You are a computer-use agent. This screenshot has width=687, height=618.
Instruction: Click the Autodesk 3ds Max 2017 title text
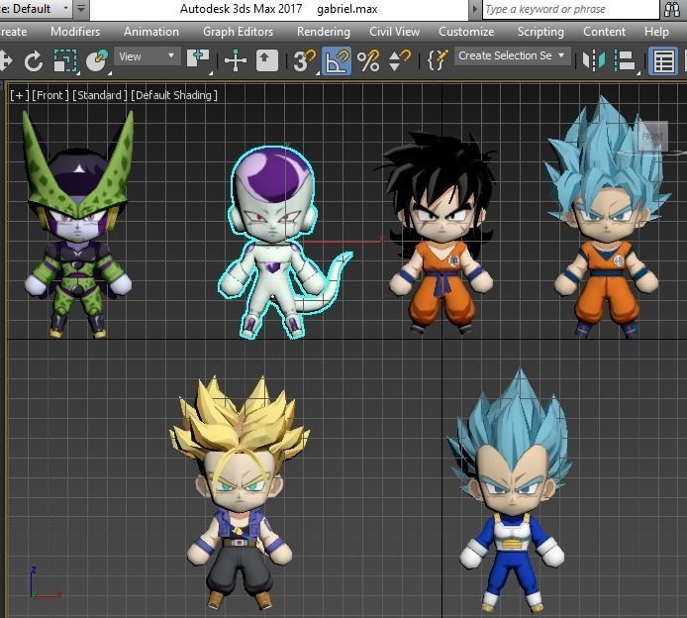(241, 9)
